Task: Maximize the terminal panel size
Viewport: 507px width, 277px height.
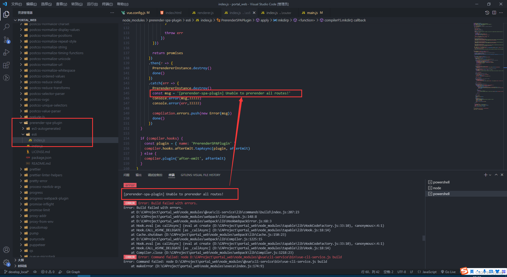Action: 496,175
